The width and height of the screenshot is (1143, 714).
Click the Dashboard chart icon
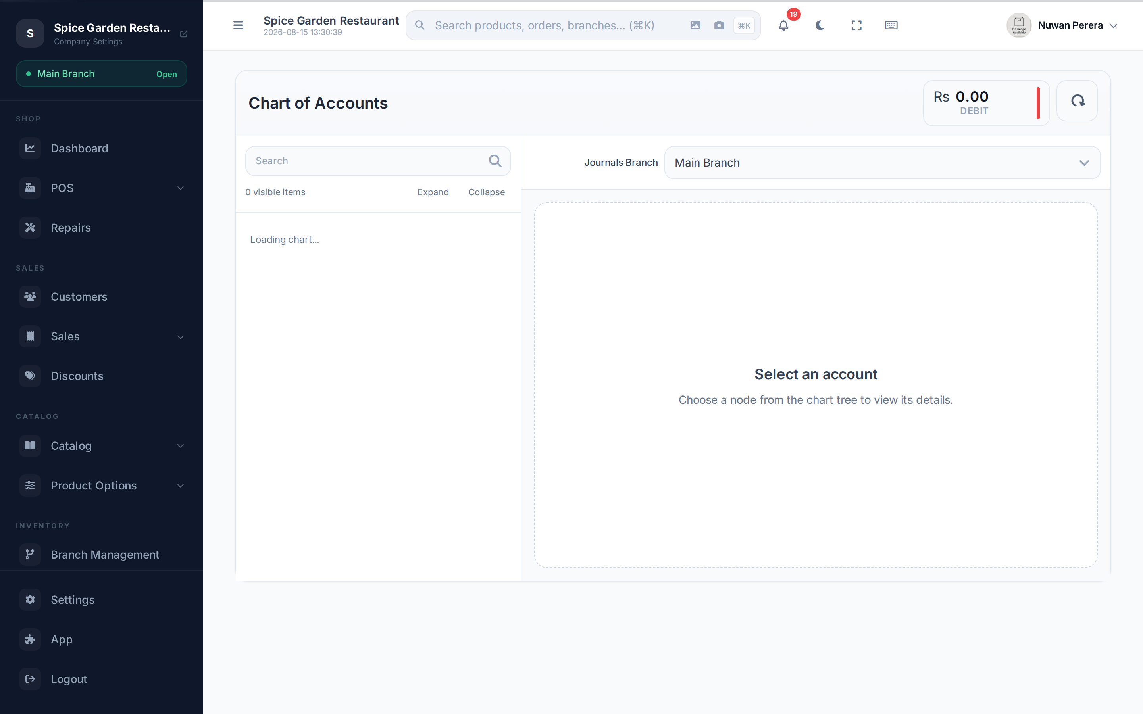tap(30, 148)
